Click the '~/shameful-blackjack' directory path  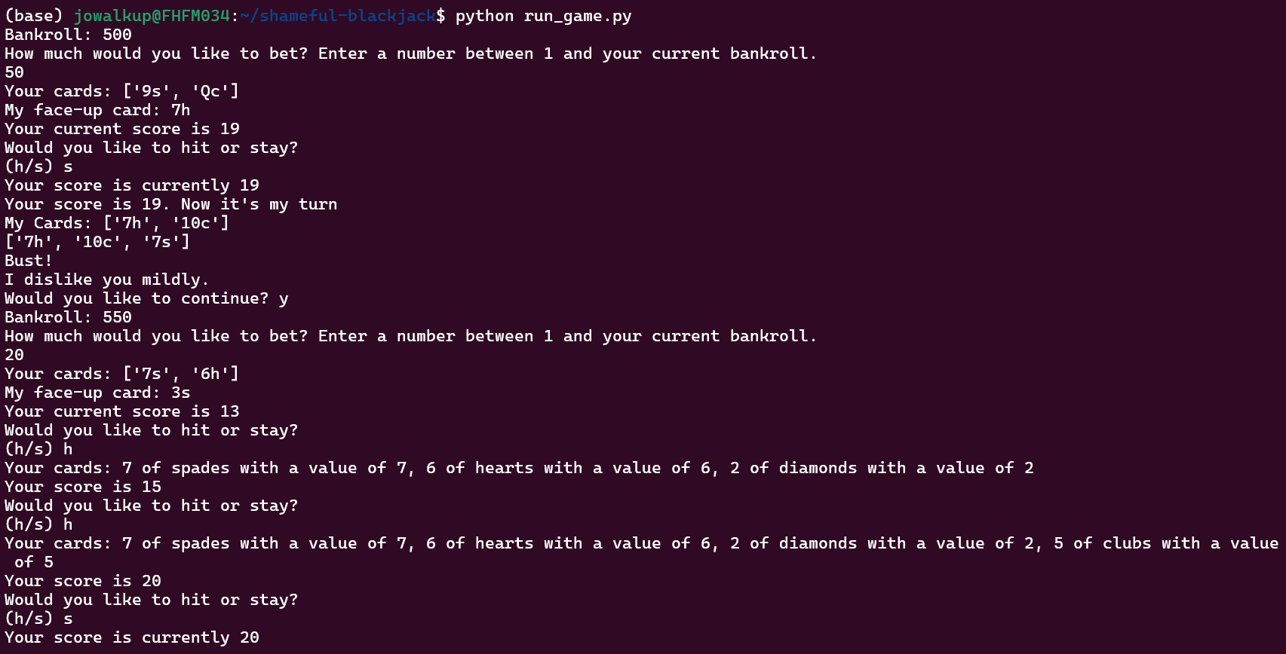[338, 16]
